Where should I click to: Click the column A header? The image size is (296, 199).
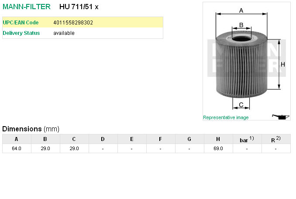[x=17, y=139]
